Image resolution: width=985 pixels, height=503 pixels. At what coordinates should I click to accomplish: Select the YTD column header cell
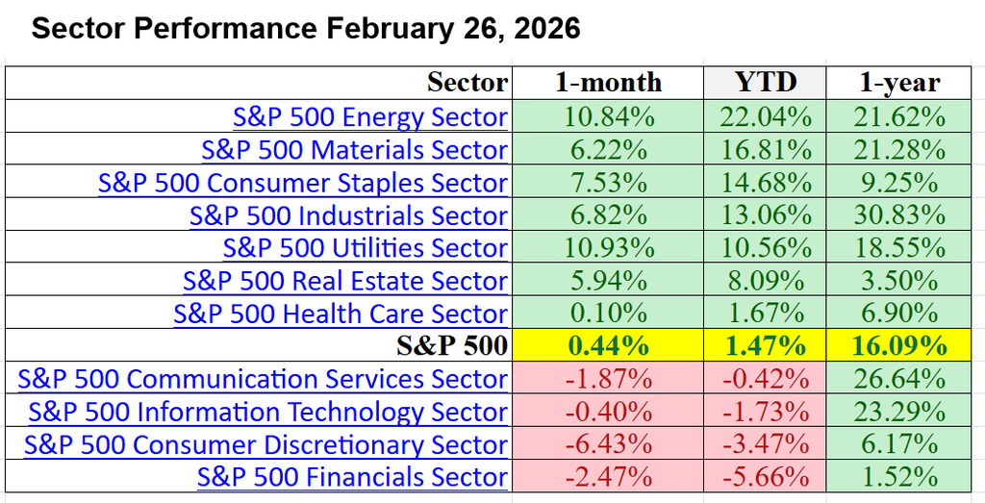click(766, 83)
